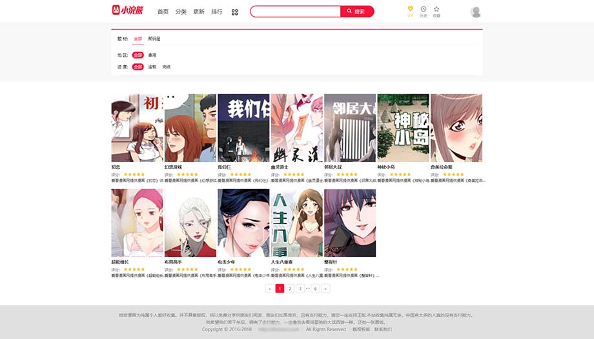Click the 布局高手 title link
The width and height of the screenshot is (594, 339).
(173, 262)
